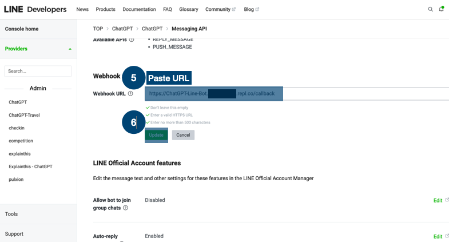This screenshot has width=449, height=242.
Task: Open the Products menu item
Action: [x=105, y=9]
